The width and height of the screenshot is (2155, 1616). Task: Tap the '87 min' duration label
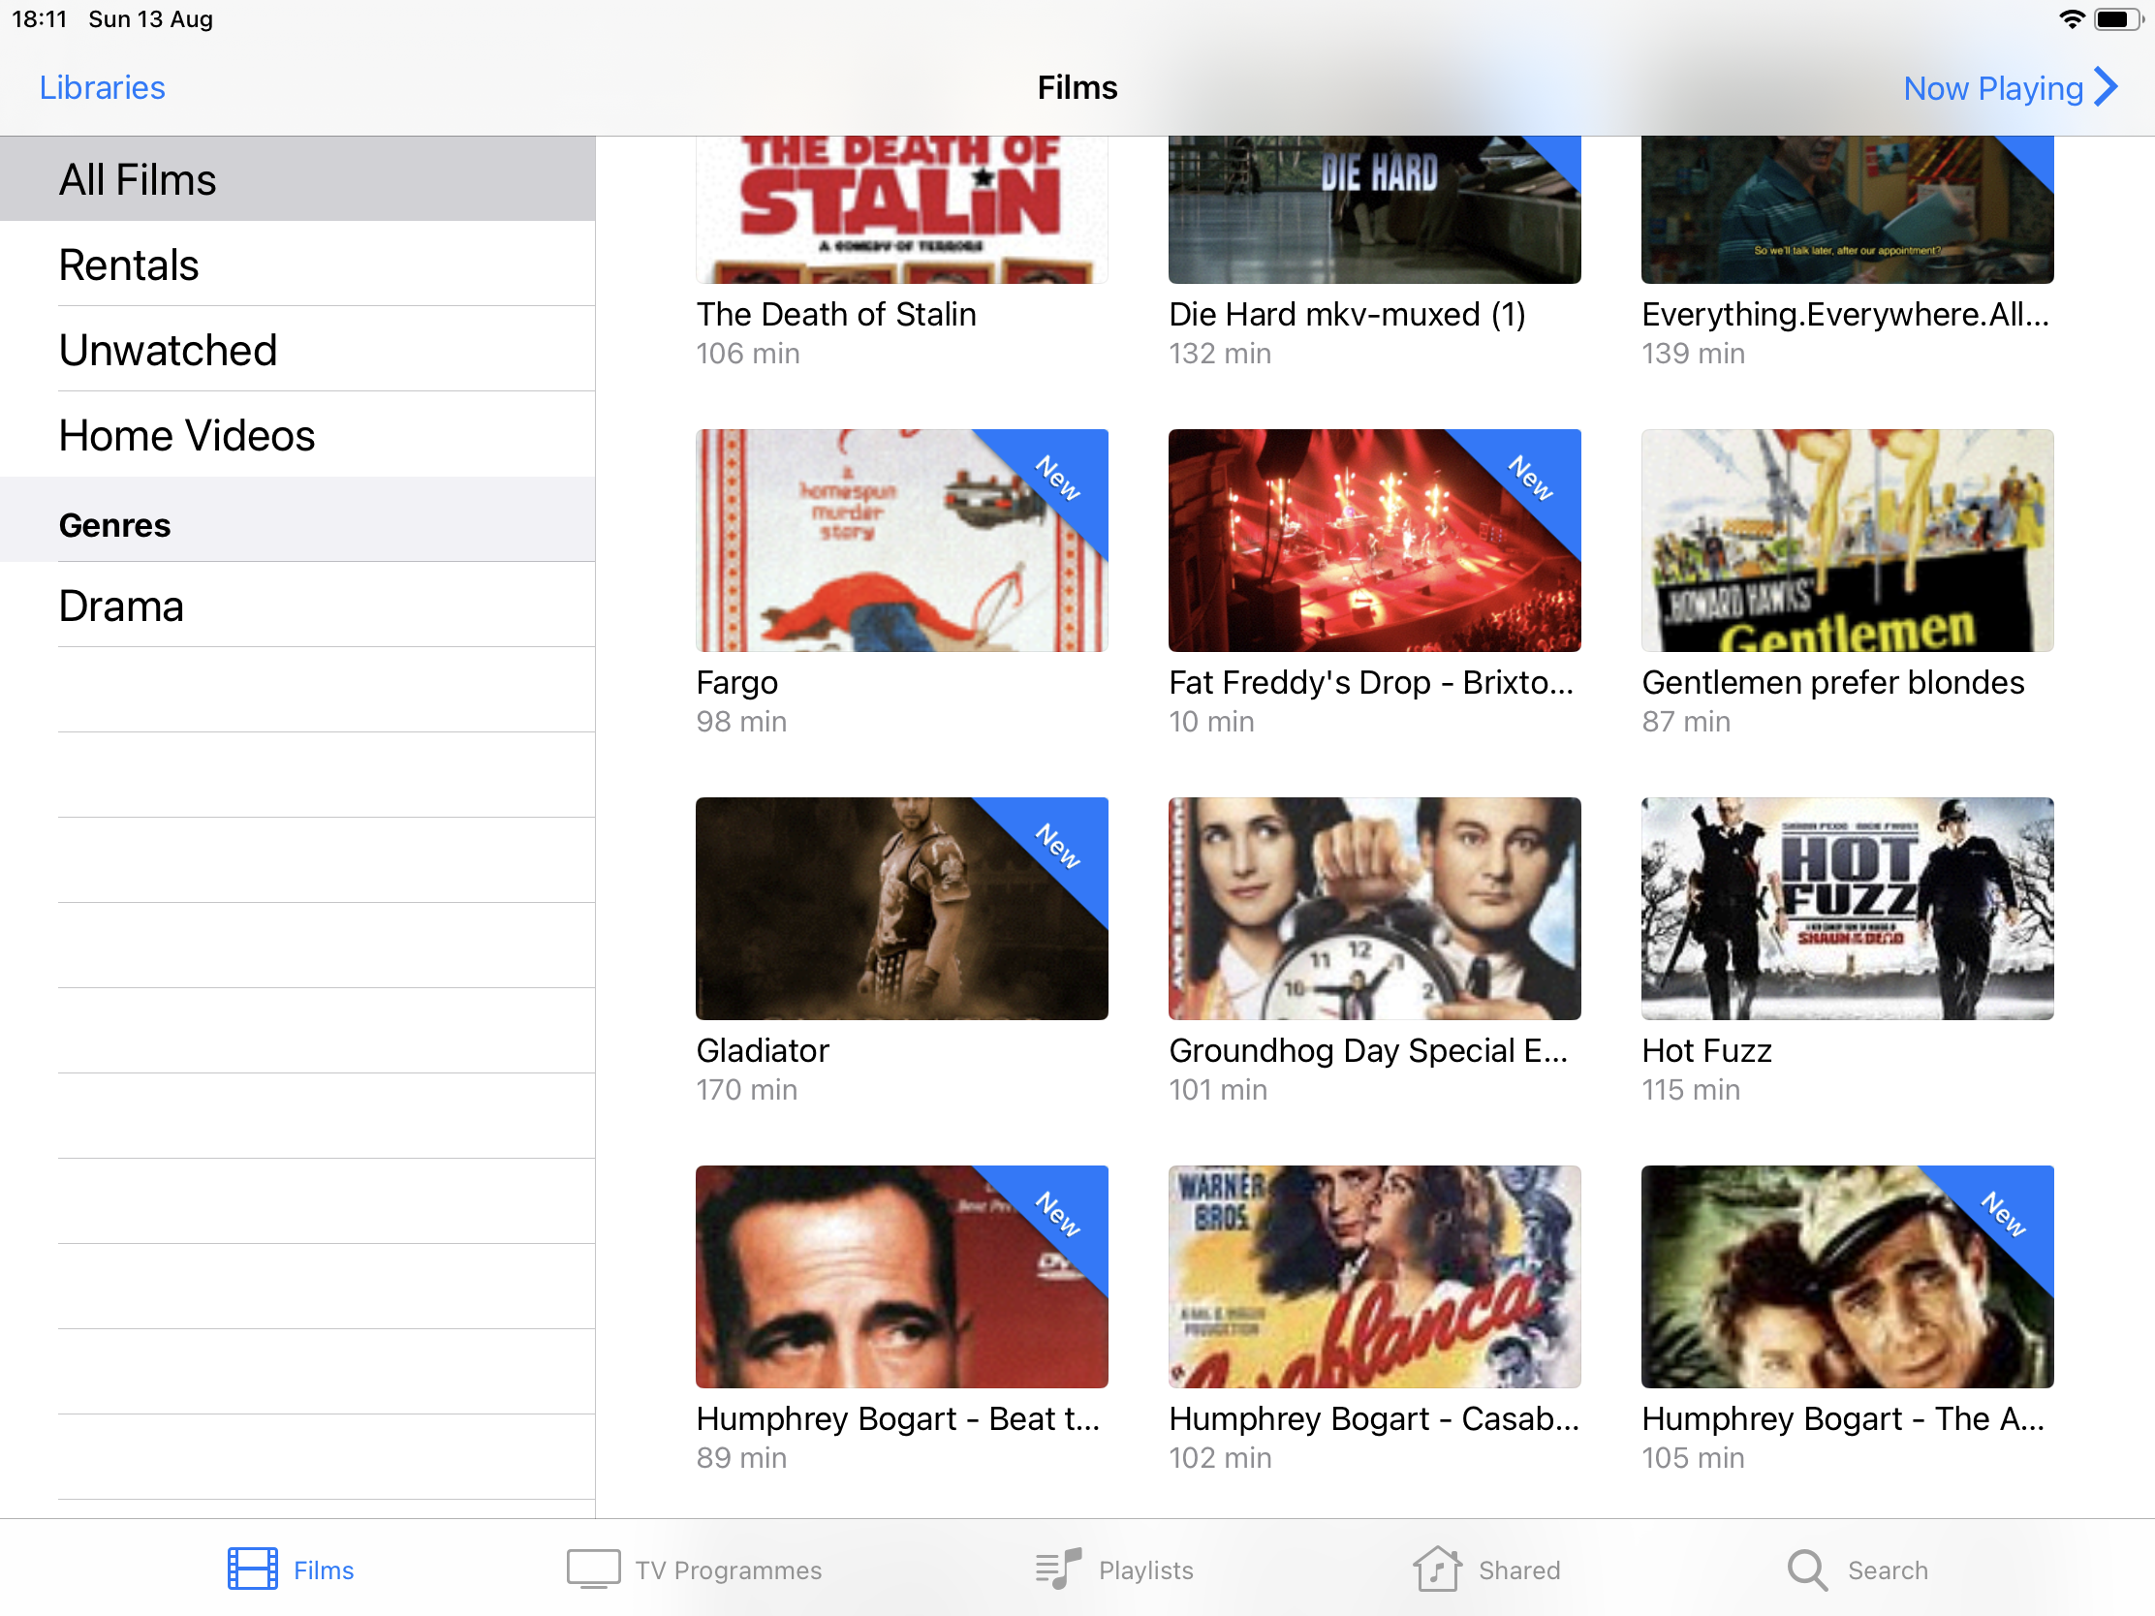pos(1685,721)
